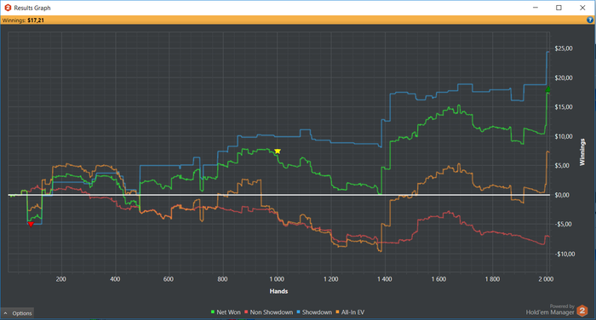Click the 1 200 hands axis label
The height and width of the screenshot is (320, 596).
pyautogui.click(x=330, y=279)
